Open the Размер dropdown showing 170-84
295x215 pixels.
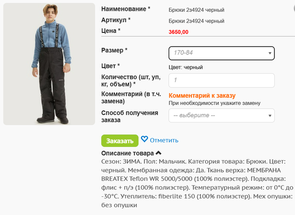[221, 53]
